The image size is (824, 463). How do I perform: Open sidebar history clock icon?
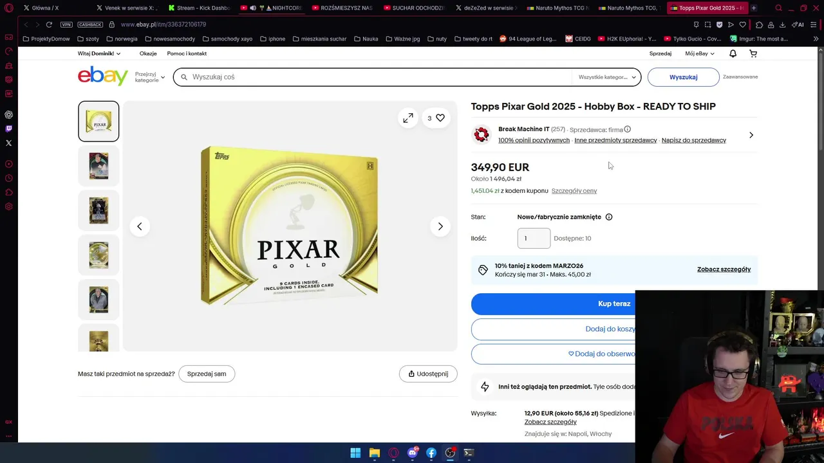[8, 178]
